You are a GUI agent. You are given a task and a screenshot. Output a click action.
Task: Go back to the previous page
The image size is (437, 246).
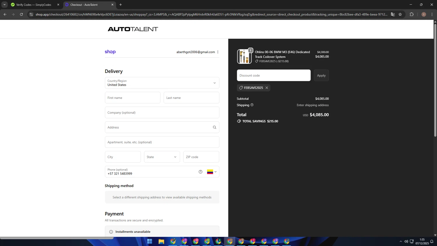5,14
